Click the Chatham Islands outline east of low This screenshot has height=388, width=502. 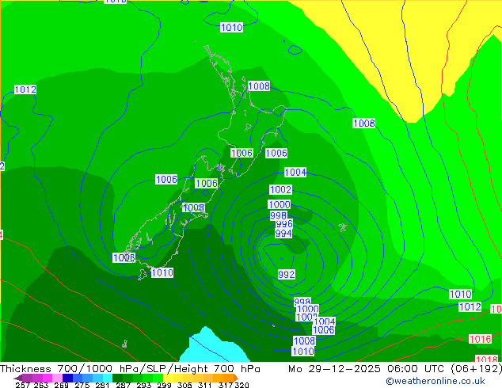pyautogui.click(x=343, y=227)
